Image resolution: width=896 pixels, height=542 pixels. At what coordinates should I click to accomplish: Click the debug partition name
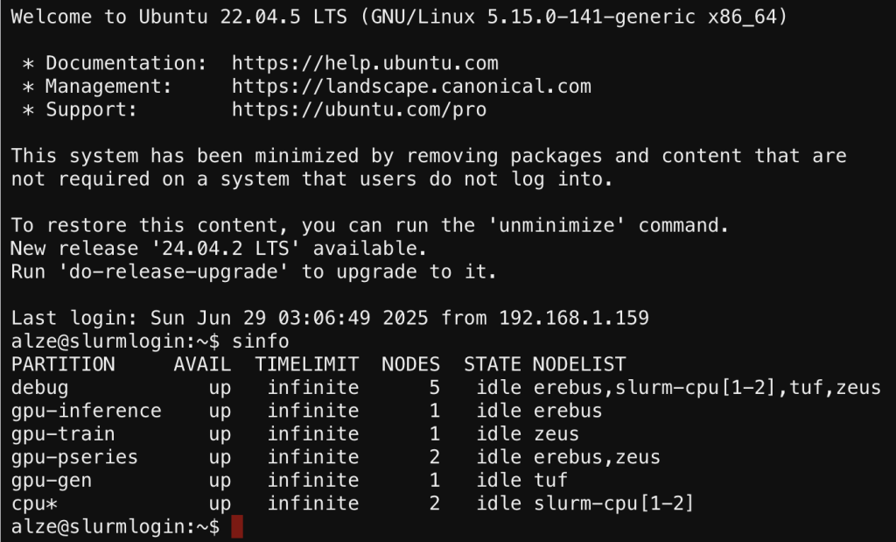click(x=39, y=388)
